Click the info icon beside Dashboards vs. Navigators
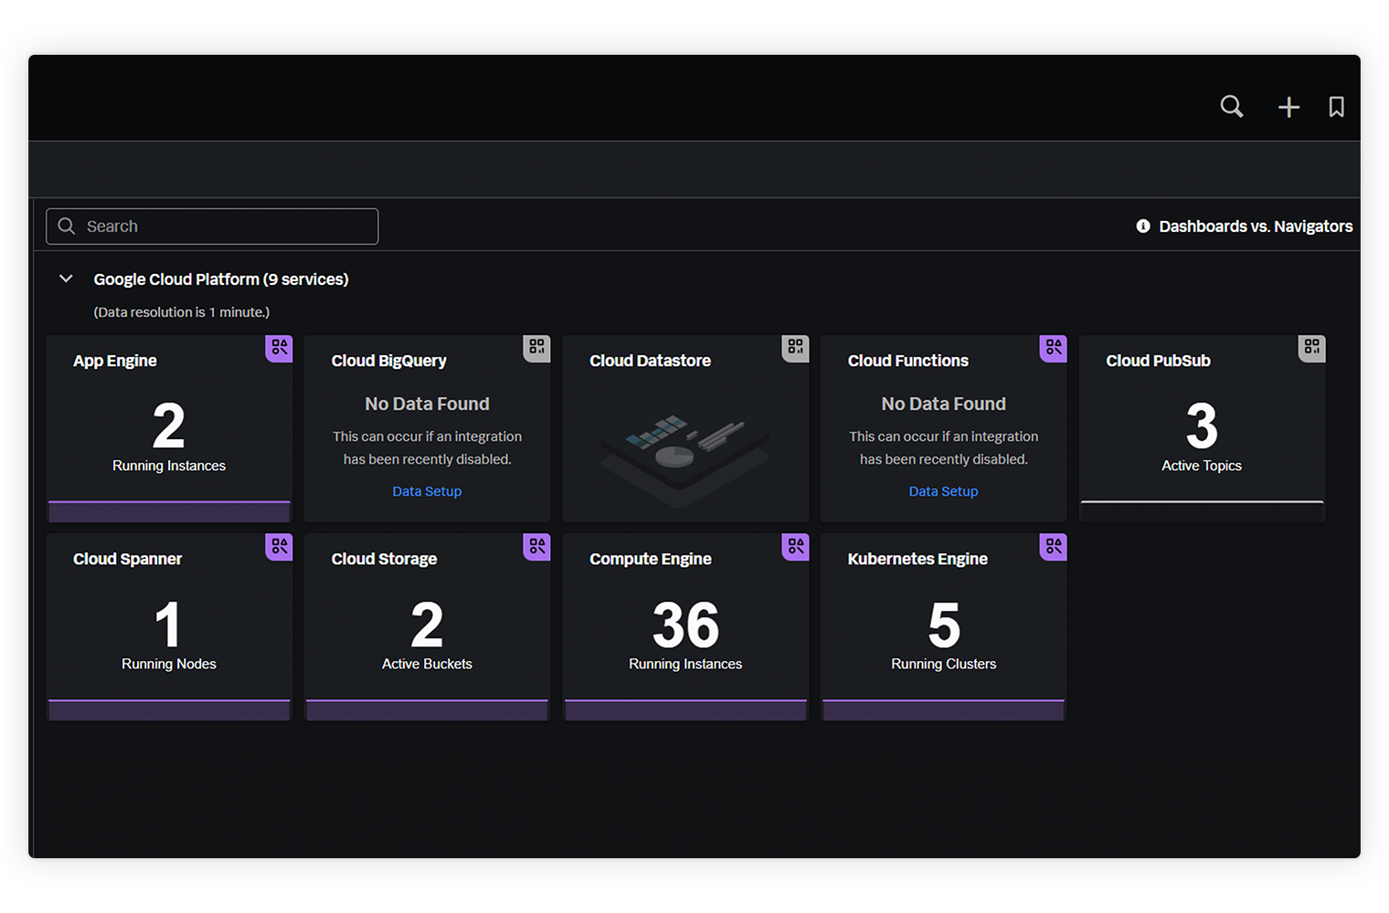Image resolution: width=1389 pixels, height=913 pixels. pos(1142,226)
